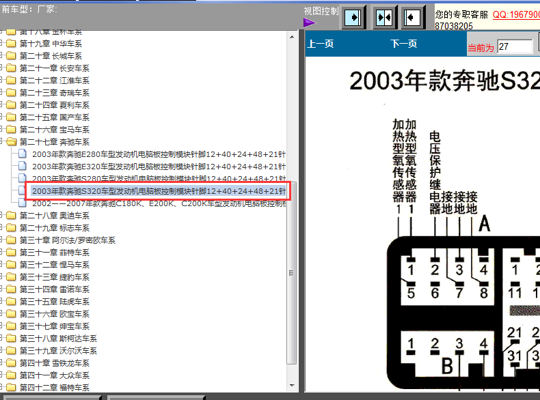Open the 2003年款奔驰E320车型 ECU pin document
Screen dimensions: 540x400
[159, 167]
